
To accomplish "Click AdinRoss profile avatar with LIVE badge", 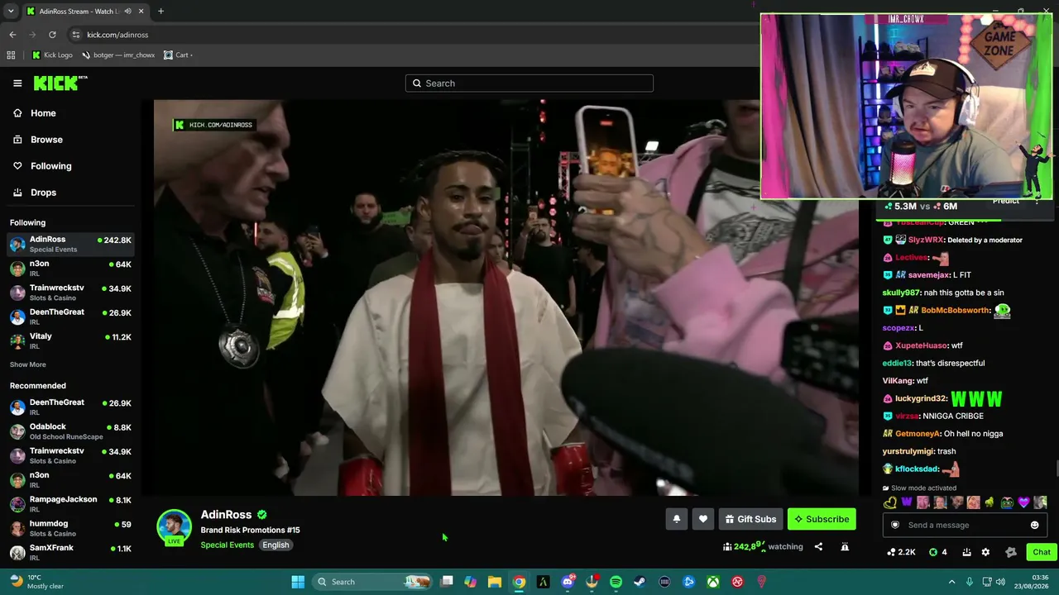I will point(174,528).
